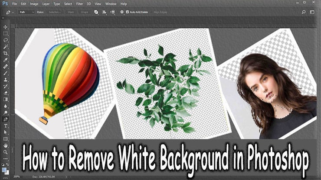Screen dimensions: 321x180
Task: Click the search magnifier icon top right
Action: pyautogui.click(x=304, y=12)
